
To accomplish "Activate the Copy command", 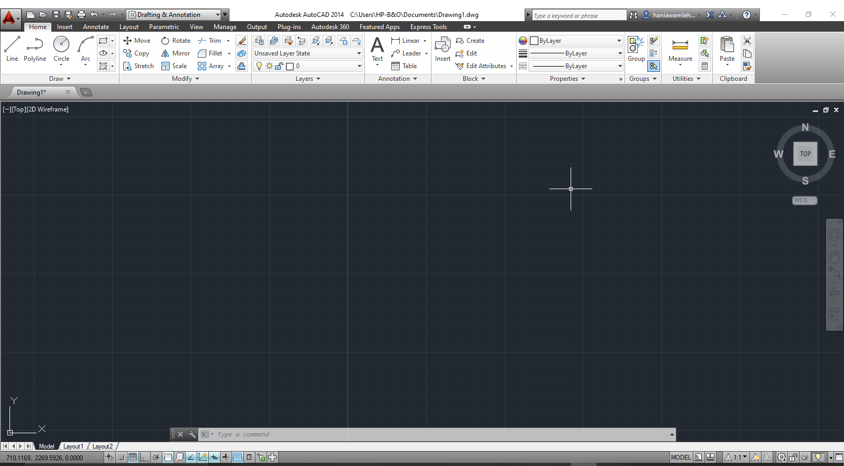I will click(136, 53).
